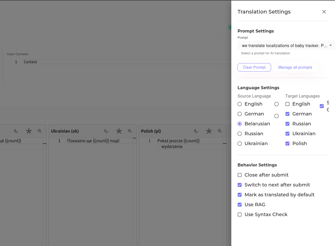Click the zoom icon in Polish column
Screen dimensions: 335x246
pos(220,131)
